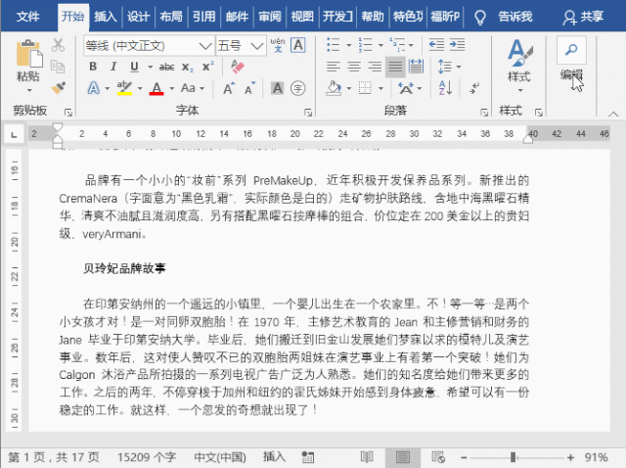
Task: Collapse the ribbon chevron
Action: (613, 114)
